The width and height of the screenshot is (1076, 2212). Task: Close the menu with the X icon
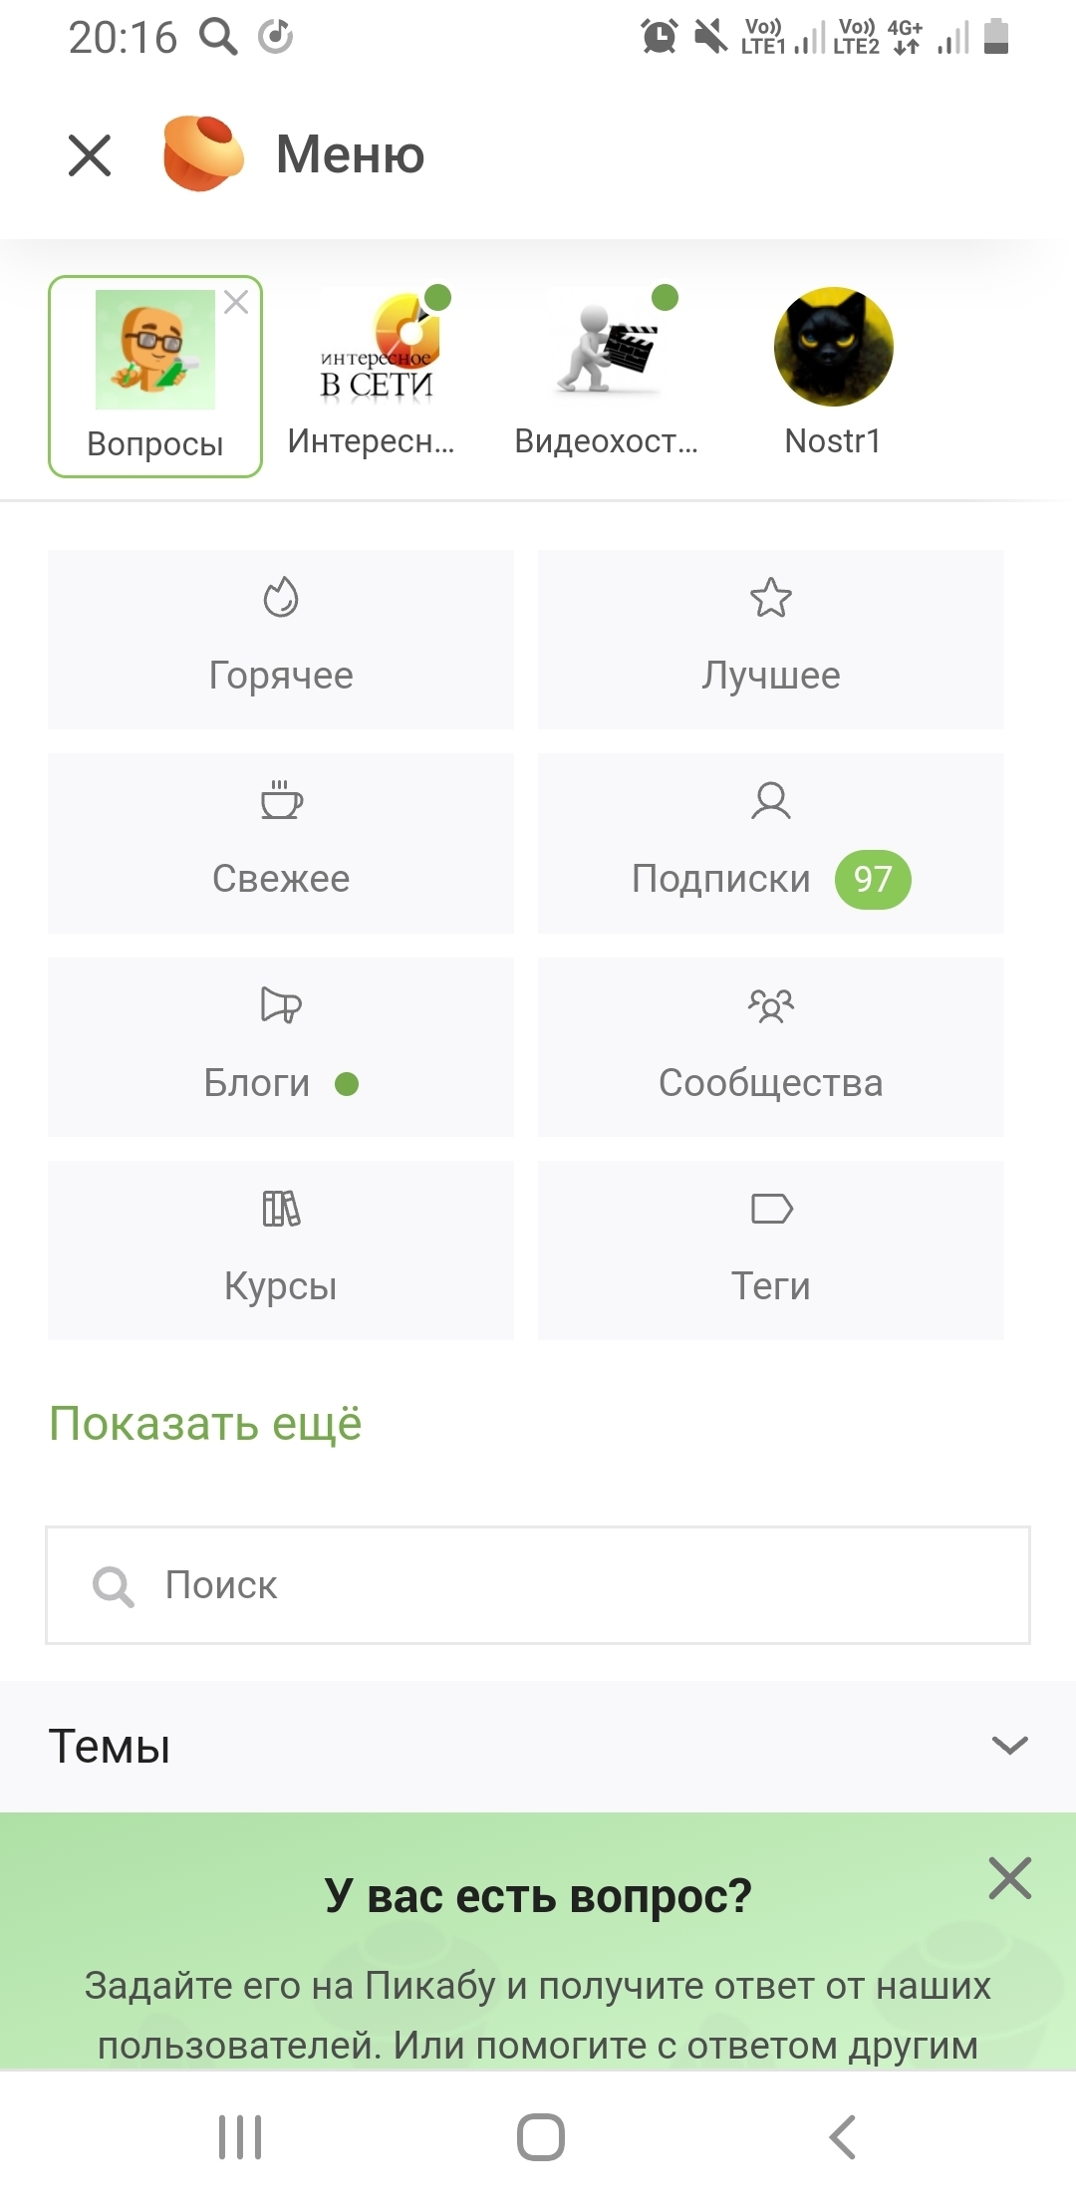pyautogui.click(x=90, y=155)
